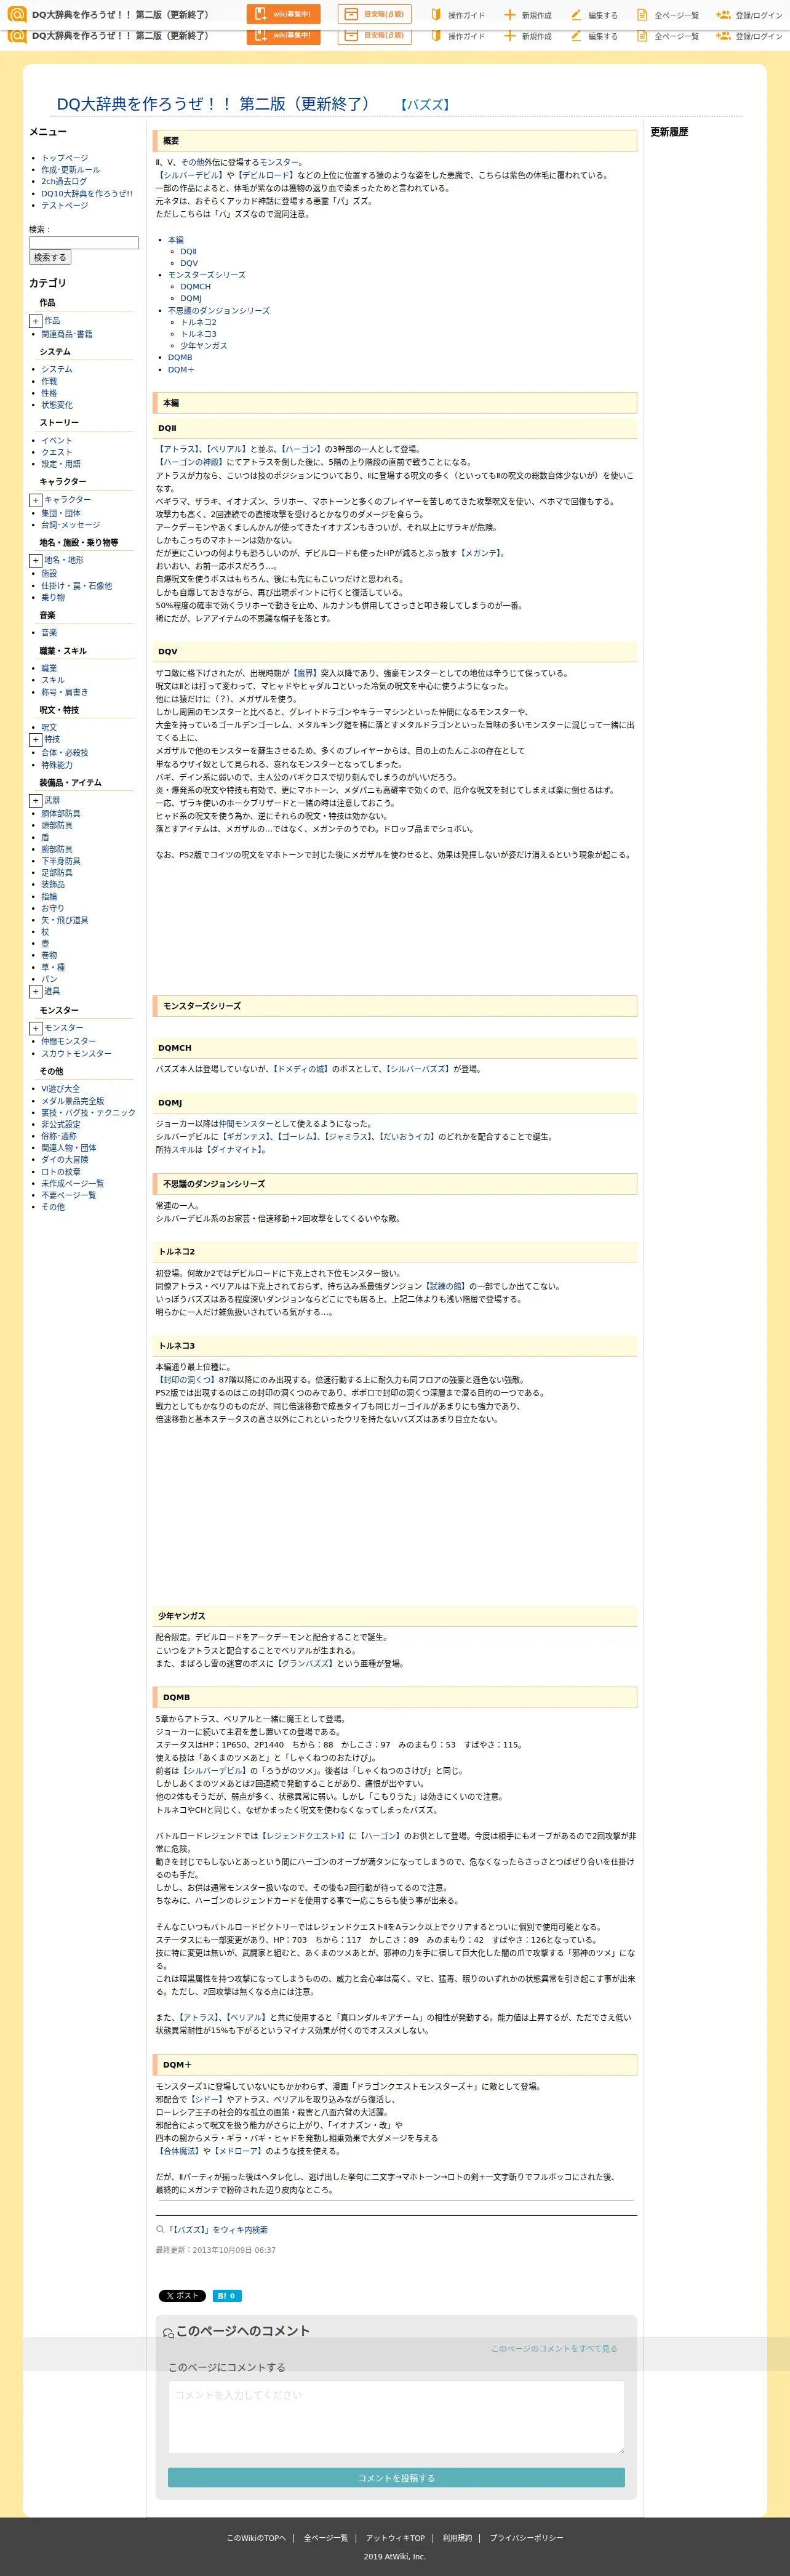Expand the 地名・地形 category tree

pyautogui.click(x=35, y=561)
